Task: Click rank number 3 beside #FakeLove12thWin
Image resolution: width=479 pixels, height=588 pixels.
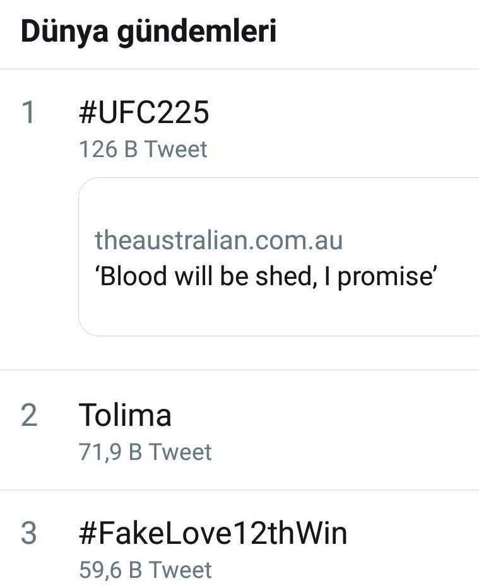Action: click(29, 534)
